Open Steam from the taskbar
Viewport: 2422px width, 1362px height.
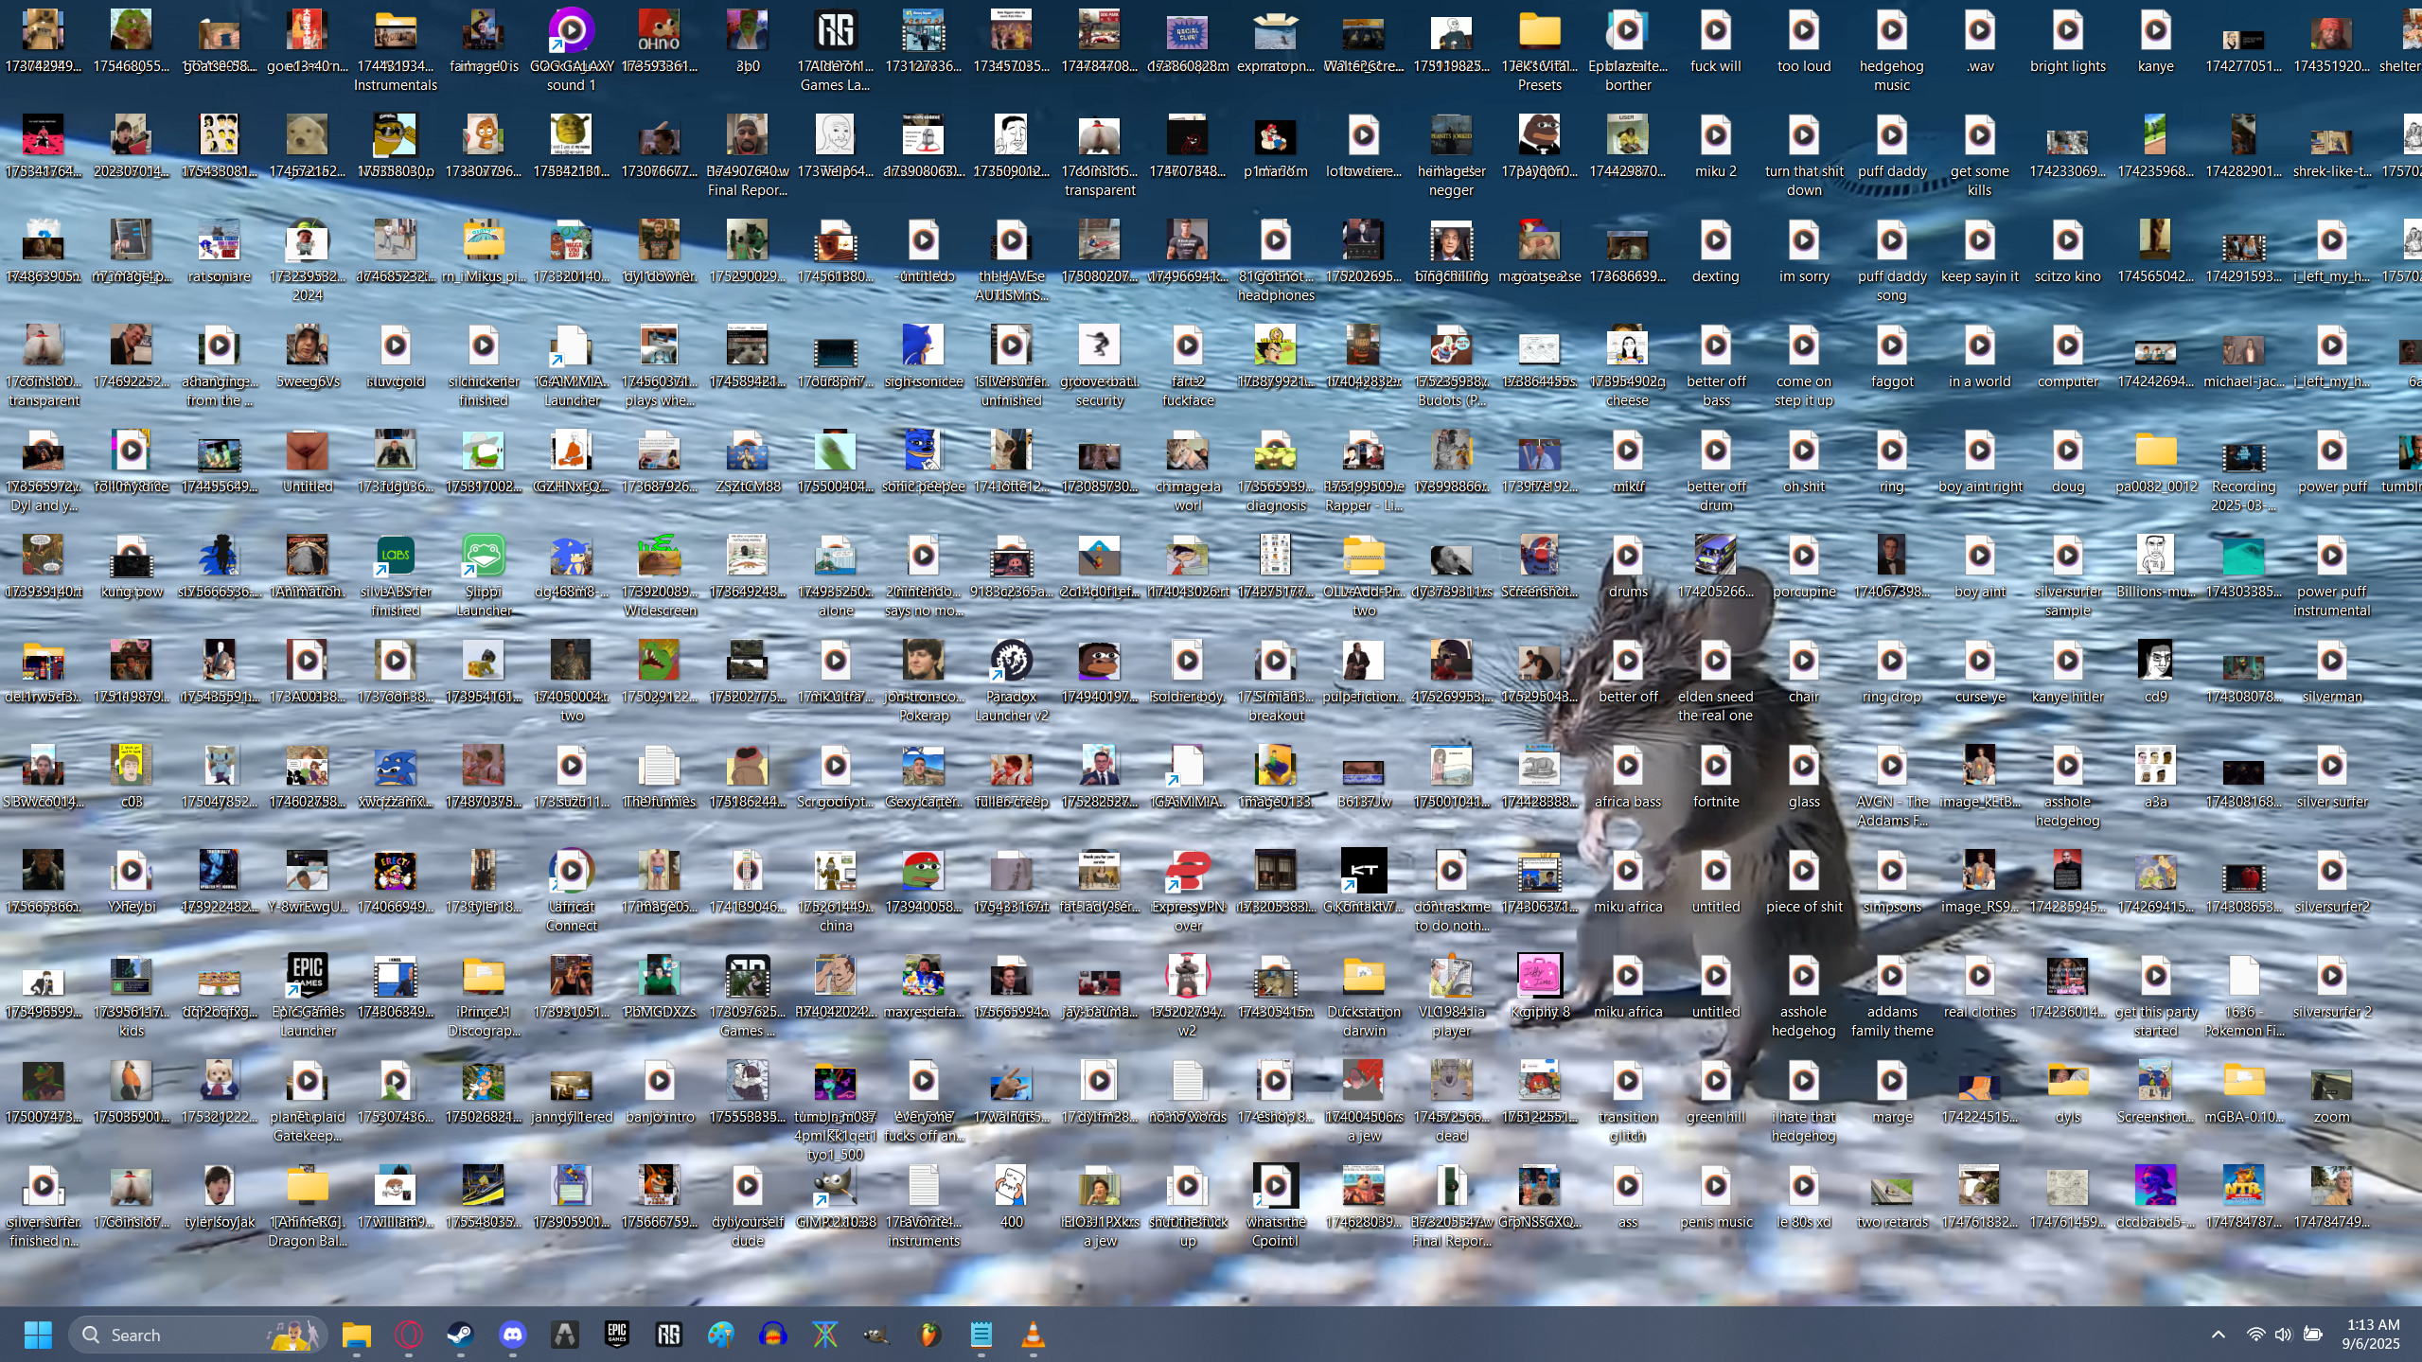coord(461,1335)
